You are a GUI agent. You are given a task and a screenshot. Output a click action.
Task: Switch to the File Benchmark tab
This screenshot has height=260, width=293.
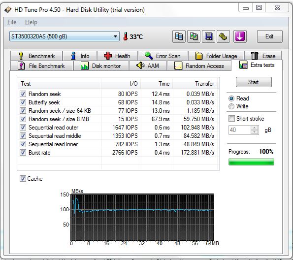point(41,66)
